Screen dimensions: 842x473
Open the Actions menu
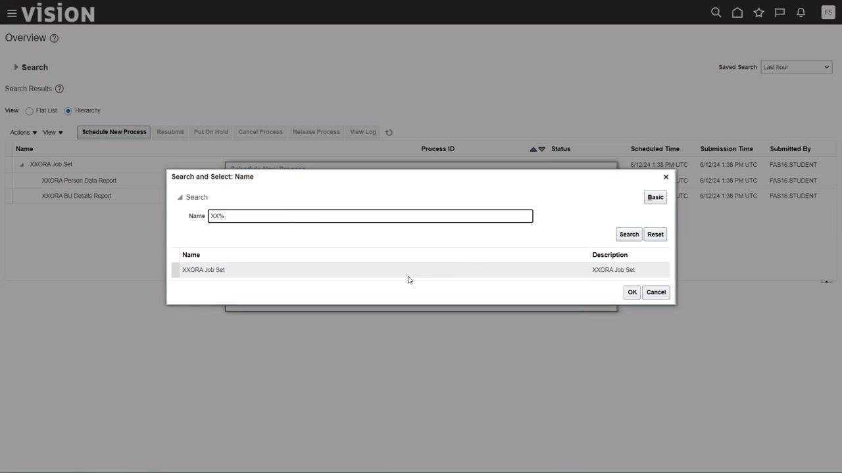point(23,132)
